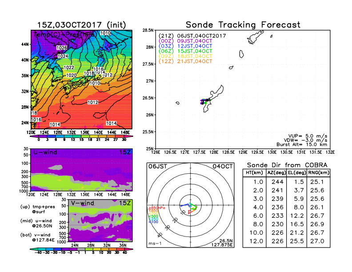Click the 'Sonde Dir from COBRA' table title

(x=287, y=165)
